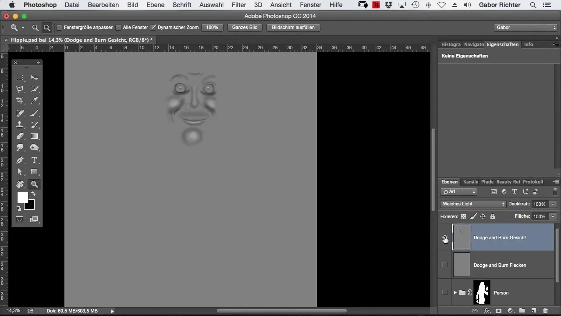Create a new layer group
Image resolution: width=561 pixels, height=316 pixels.
tap(522, 311)
